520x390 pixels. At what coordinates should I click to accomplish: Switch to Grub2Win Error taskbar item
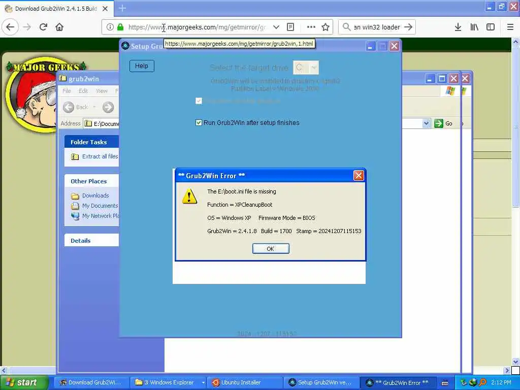(x=398, y=383)
